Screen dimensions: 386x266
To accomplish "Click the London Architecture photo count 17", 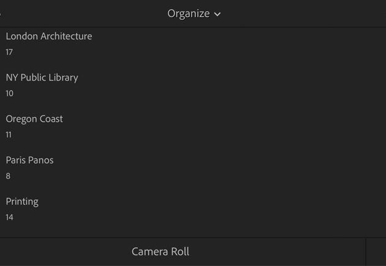I will pyautogui.click(x=9, y=52).
